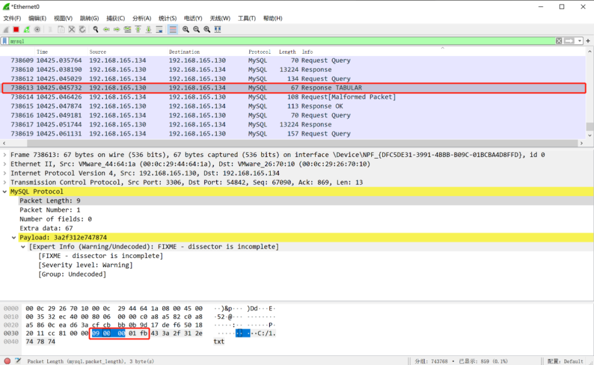Click the Protocol column header
This screenshot has height=365, width=594.
[259, 52]
